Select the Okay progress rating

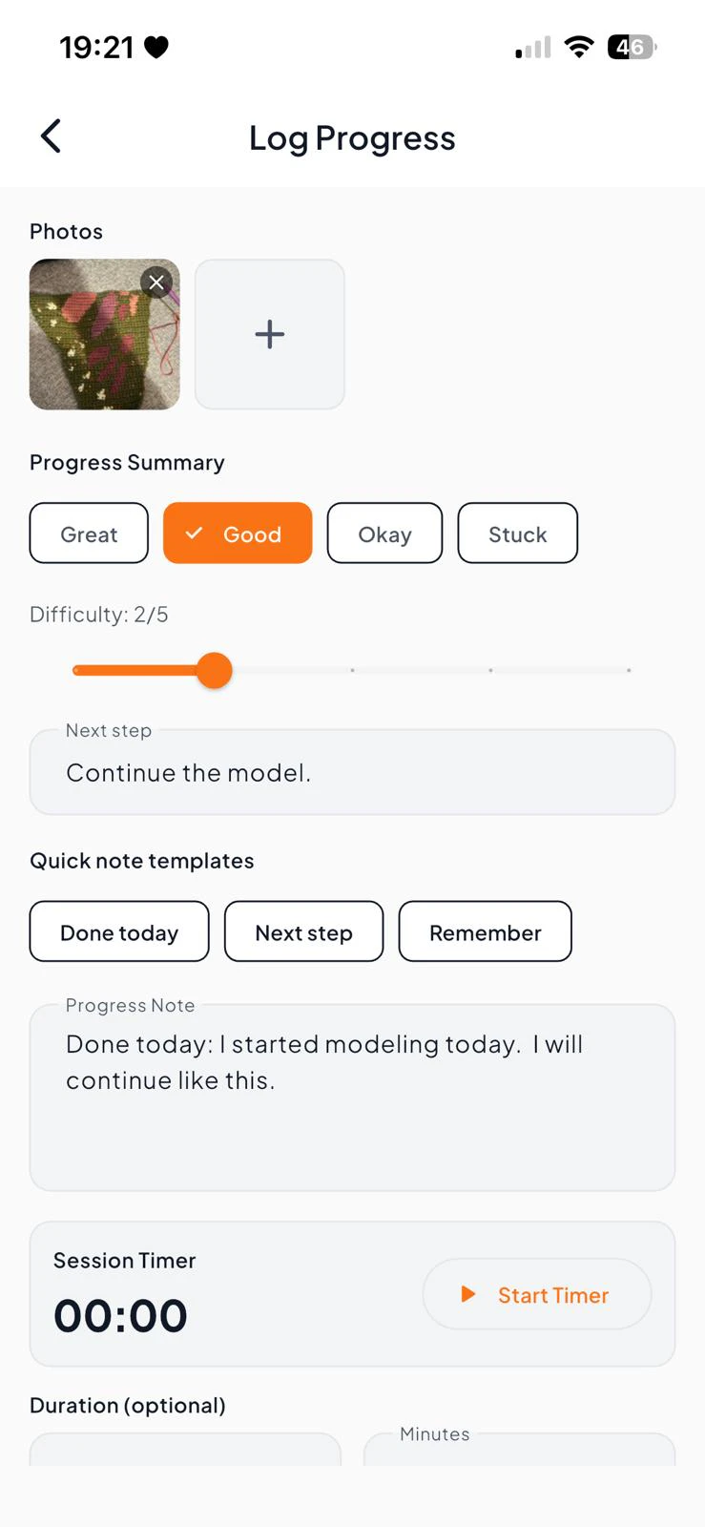pyautogui.click(x=384, y=533)
